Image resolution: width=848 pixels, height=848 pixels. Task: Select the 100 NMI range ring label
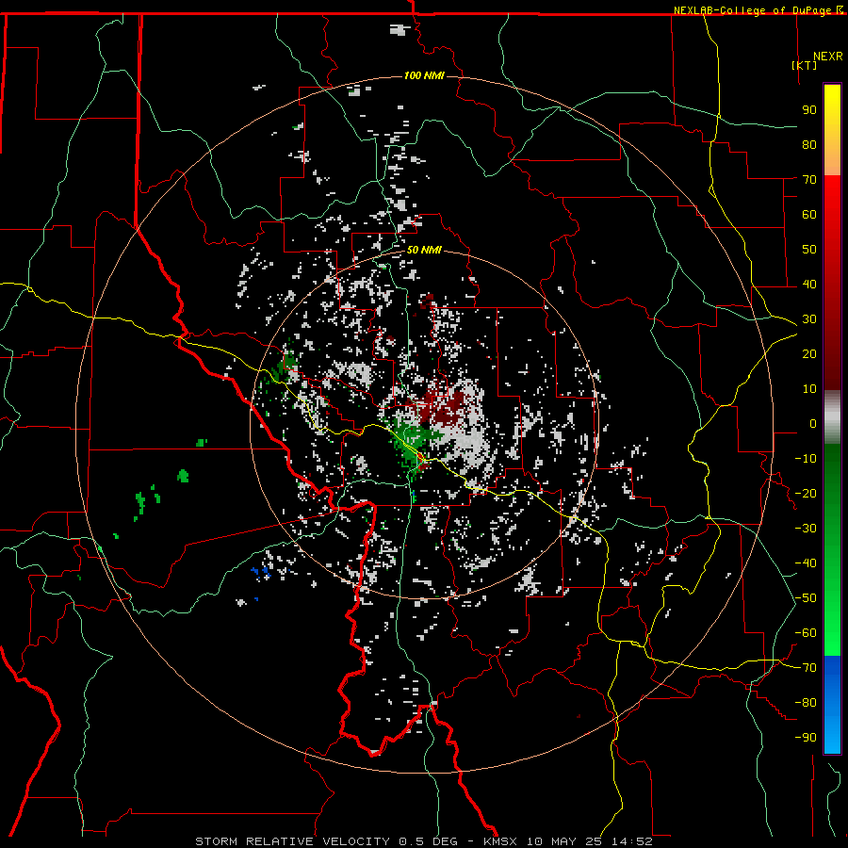click(x=424, y=75)
